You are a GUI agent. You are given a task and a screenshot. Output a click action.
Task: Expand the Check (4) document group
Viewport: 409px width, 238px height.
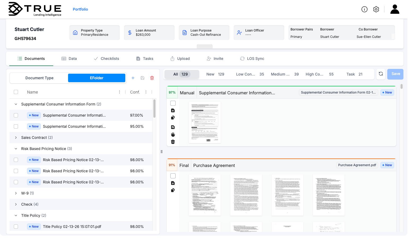[16, 204]
